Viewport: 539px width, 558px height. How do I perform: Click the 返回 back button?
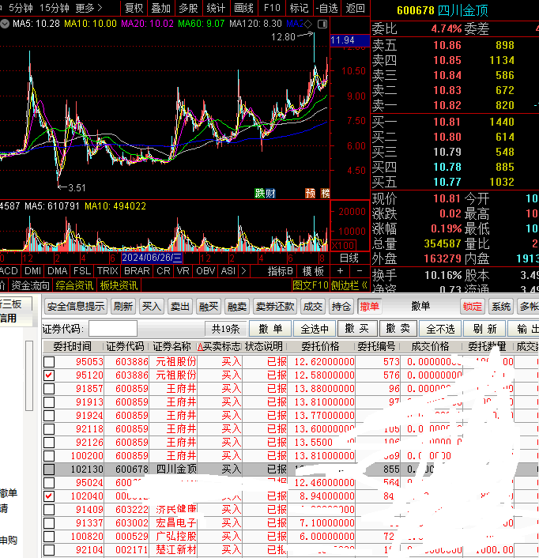(x=355, y=8)
